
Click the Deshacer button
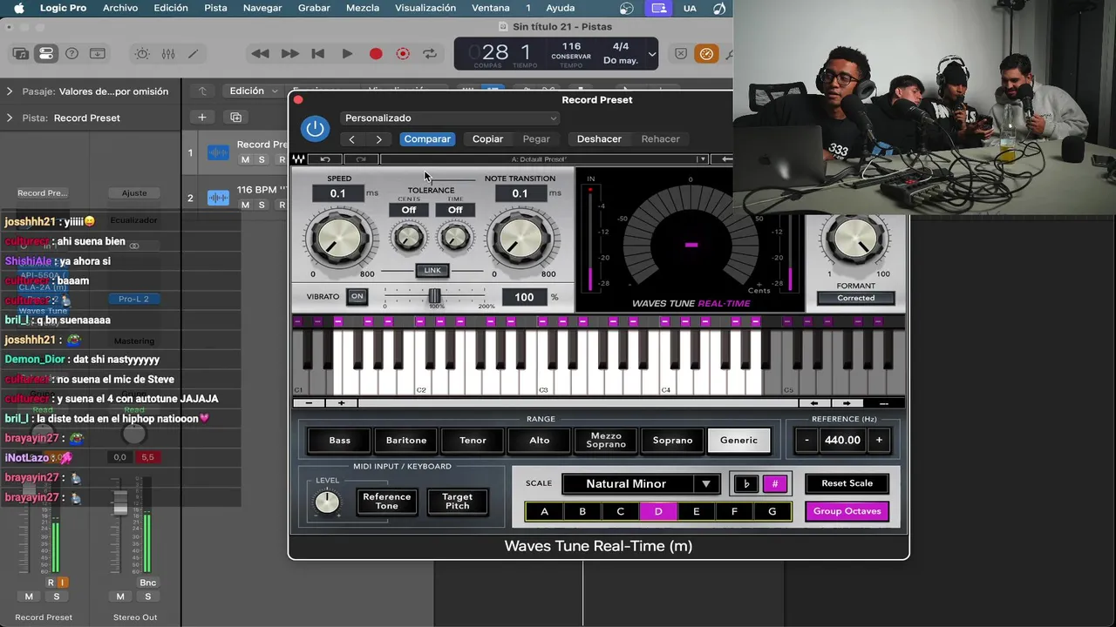[x=599, y=139]
